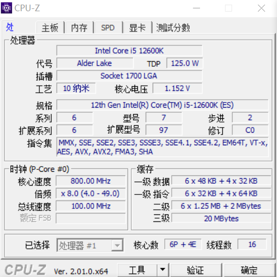The height and width of the screenshot is (277, 277).
Task: Click the thread count value 16
Action: (252, 244)
